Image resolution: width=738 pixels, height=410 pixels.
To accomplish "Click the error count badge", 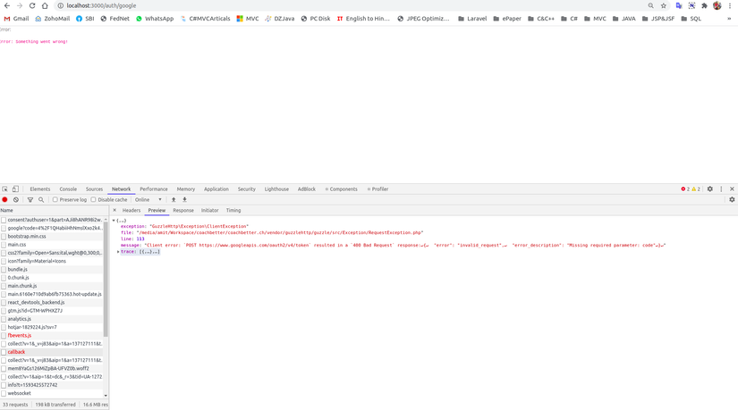I will 685,189.
